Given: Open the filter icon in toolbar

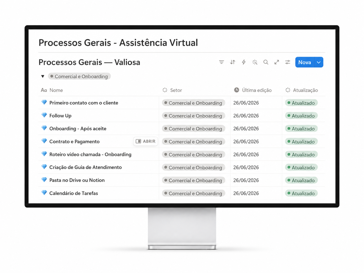Looking at the screenshot, I should 221,62.
